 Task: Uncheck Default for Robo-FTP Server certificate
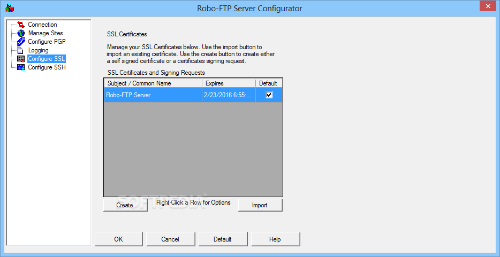269,95
